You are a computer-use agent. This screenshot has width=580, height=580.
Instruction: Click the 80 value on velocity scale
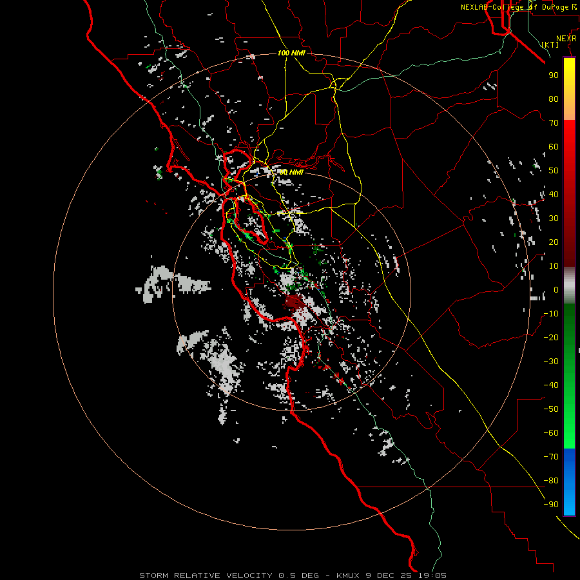coord(554,99)
